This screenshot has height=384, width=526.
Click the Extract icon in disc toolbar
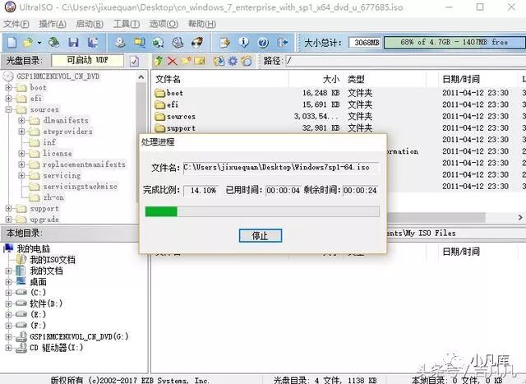(219, 61)
